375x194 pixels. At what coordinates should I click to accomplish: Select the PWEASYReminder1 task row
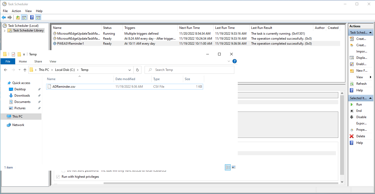click(70, 44)
